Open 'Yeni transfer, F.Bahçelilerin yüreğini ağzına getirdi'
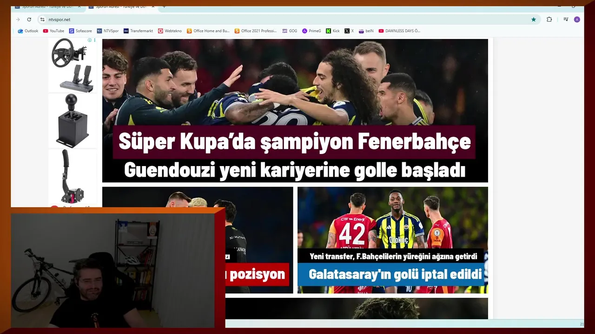Viewport: 595px width, 334px height. (x=393, y=257)
